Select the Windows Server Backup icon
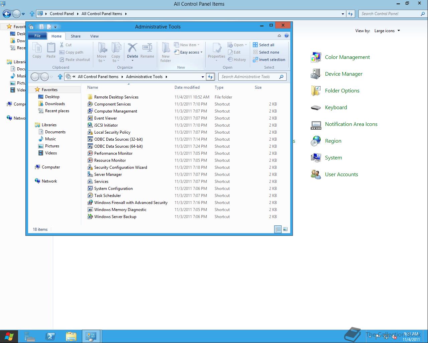Viewport: 428px width, 343px height. click(x=90, y=217)
